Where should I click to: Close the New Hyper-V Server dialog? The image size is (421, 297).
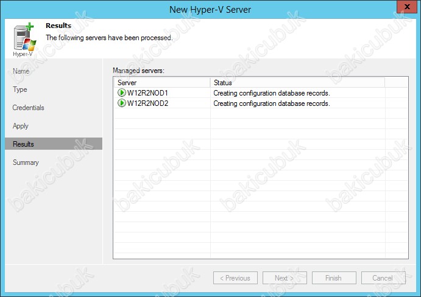407,7
